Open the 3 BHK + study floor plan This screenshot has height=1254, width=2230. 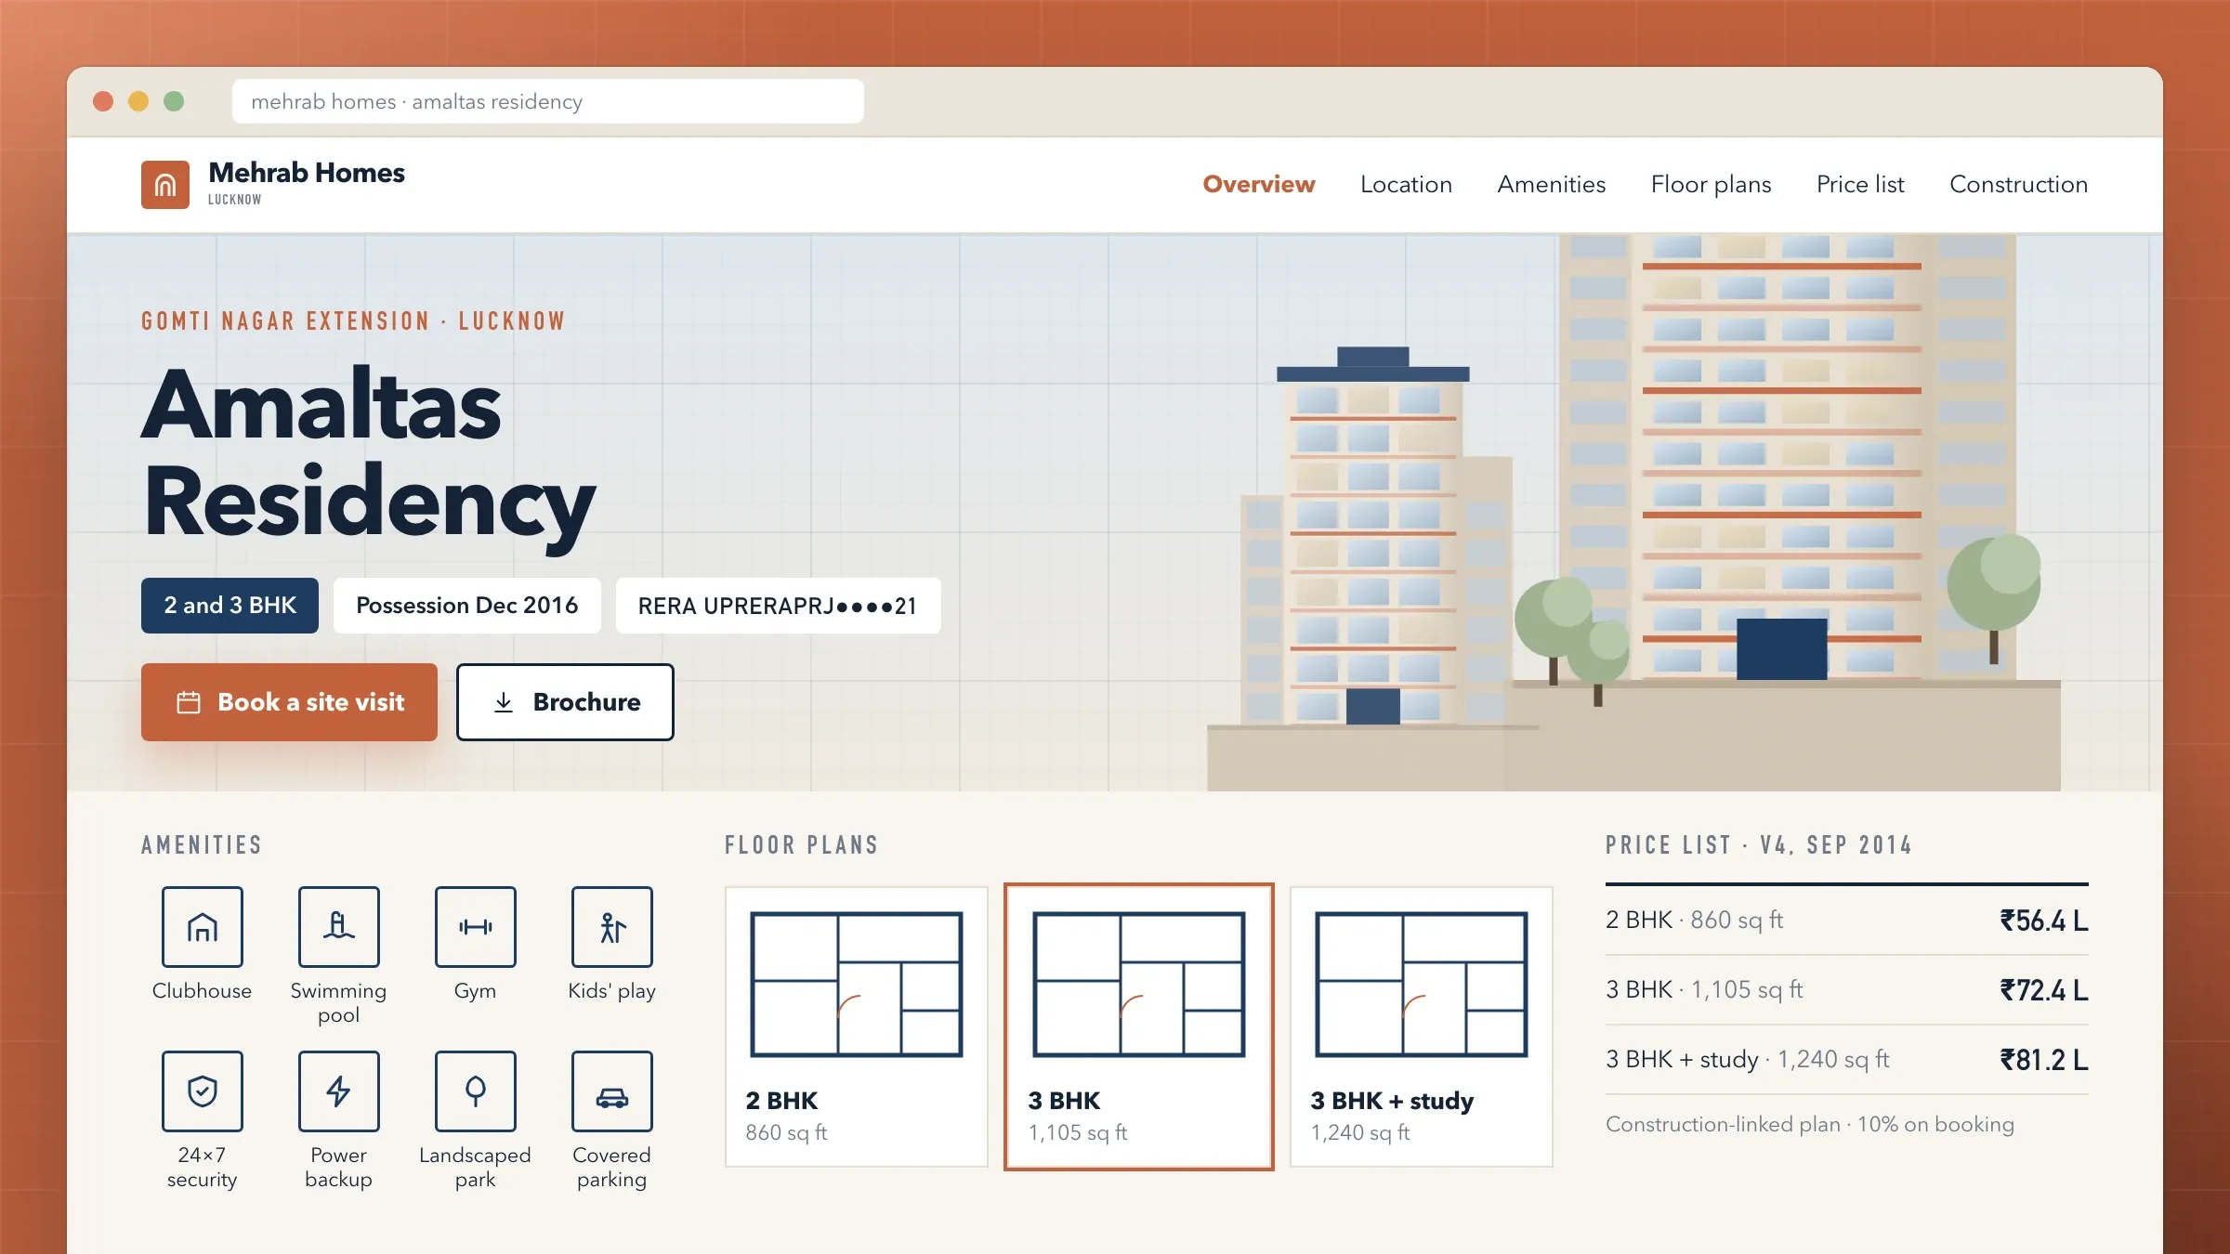click(x=1422, y=1026)
